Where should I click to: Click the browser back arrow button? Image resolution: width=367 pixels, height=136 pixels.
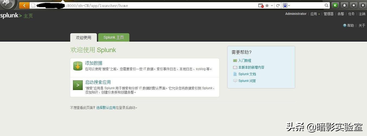tap(24, 5)
